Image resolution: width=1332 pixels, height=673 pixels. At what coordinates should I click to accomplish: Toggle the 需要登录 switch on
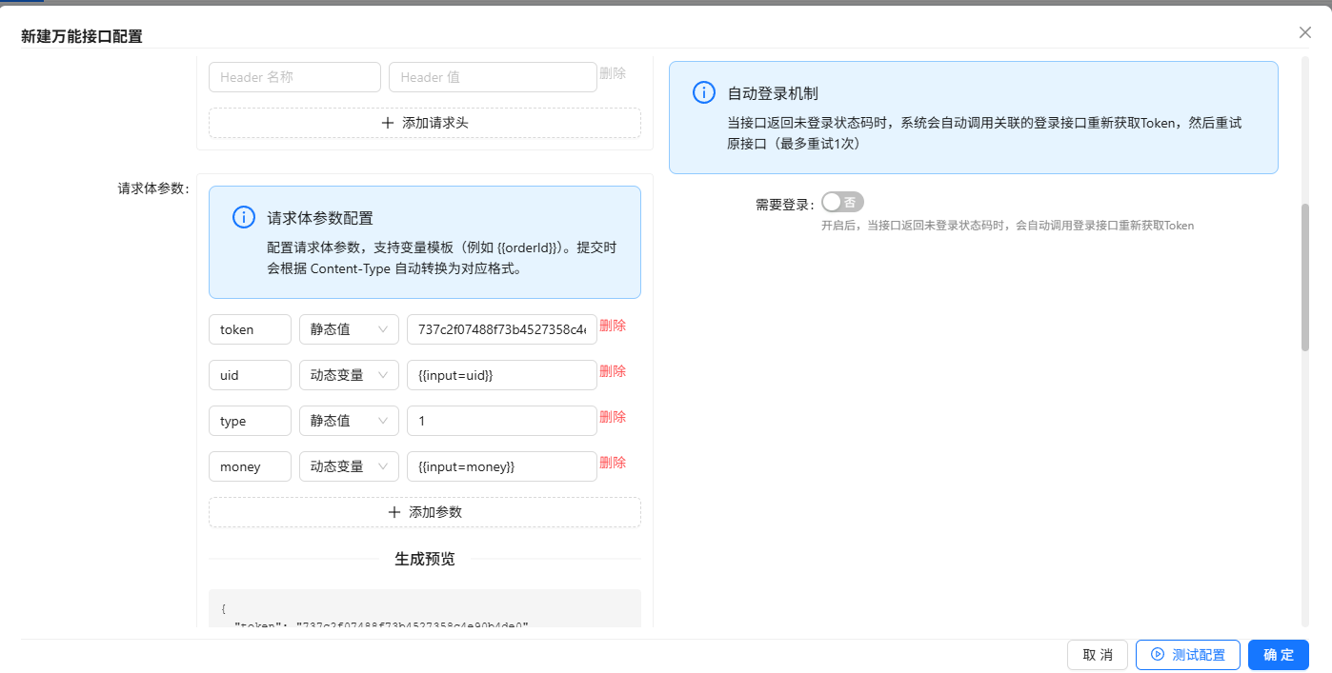[842, 202]
